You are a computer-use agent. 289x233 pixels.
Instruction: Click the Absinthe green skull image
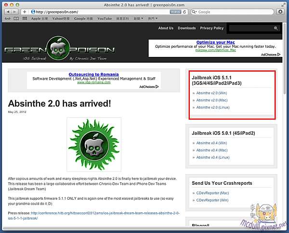coord(94,144)
